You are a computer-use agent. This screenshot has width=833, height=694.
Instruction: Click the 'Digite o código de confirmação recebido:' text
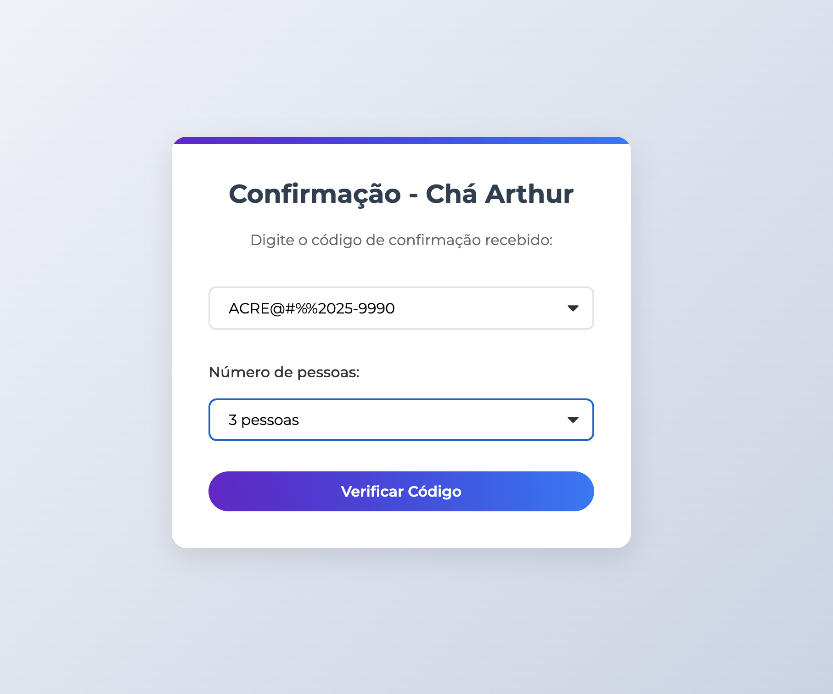(401, 240)
